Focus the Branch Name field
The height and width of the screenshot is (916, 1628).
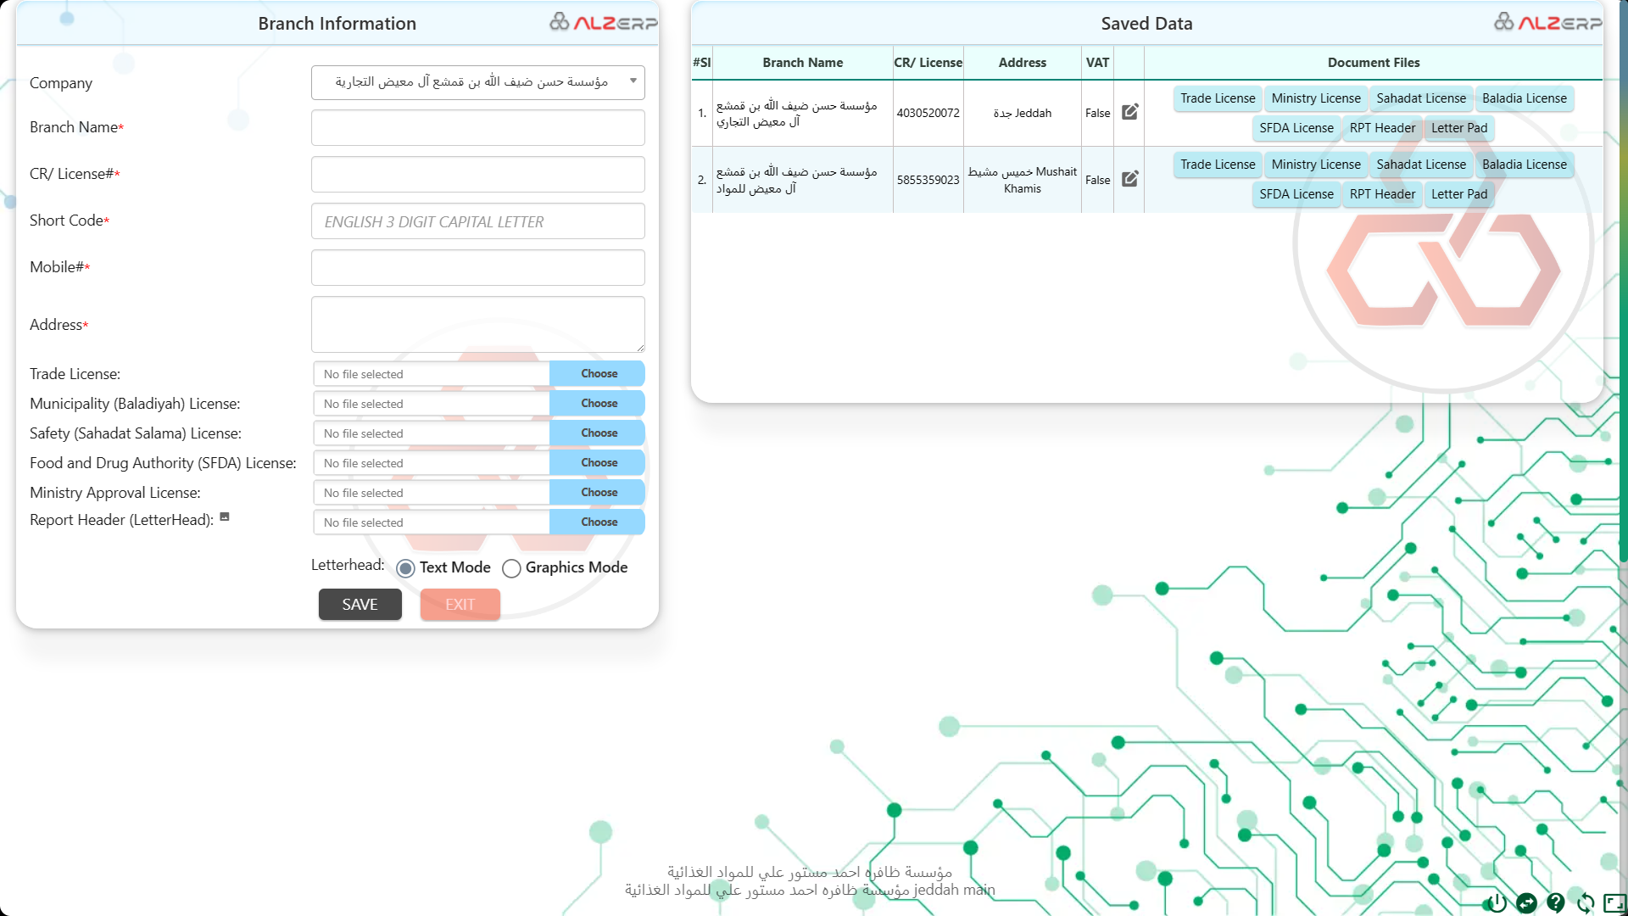tap(477, 128)
